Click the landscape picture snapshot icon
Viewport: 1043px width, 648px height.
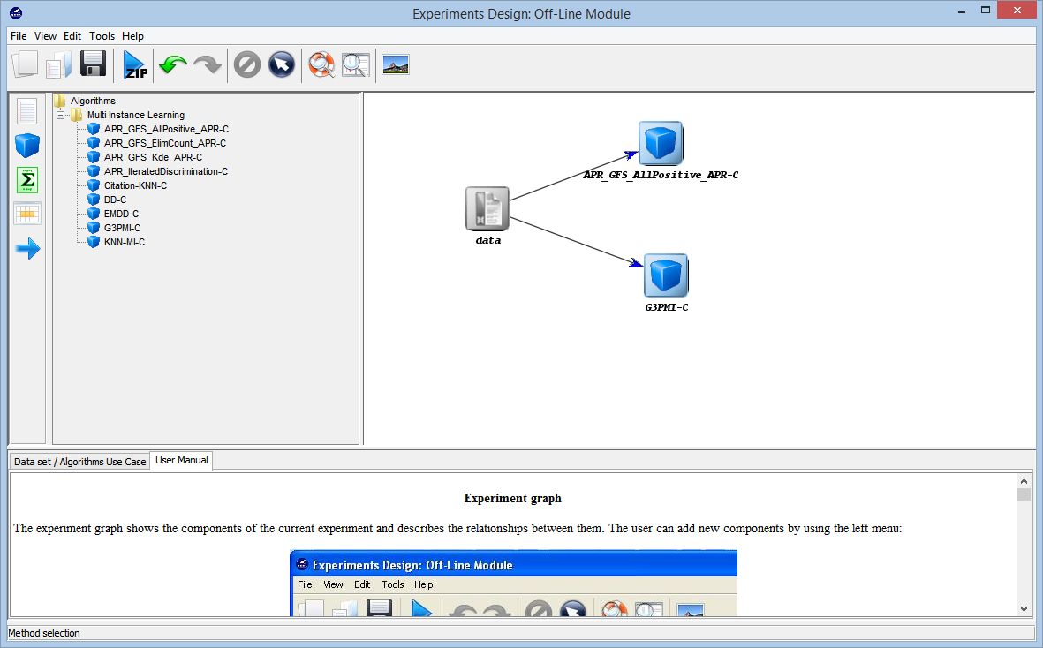(x=396, y=64)
